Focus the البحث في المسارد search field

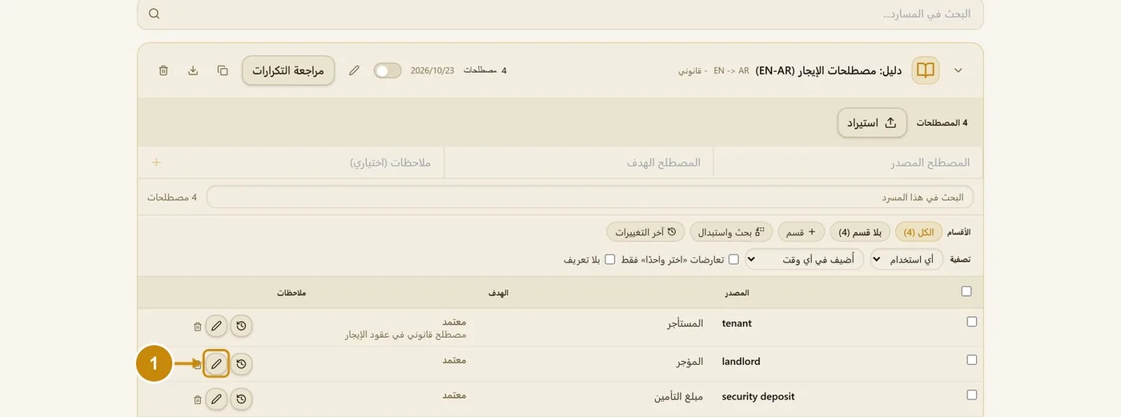click(560, 14)
